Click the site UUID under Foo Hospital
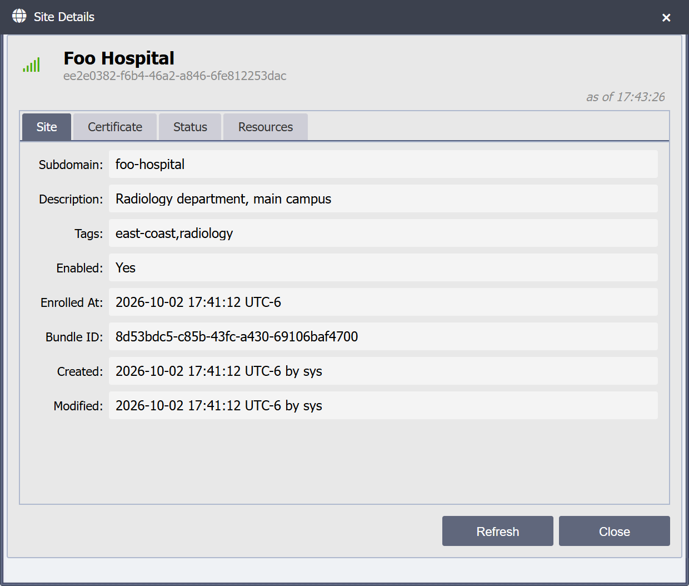Screen dimensions: 689x586 click(x=175, y=76)
